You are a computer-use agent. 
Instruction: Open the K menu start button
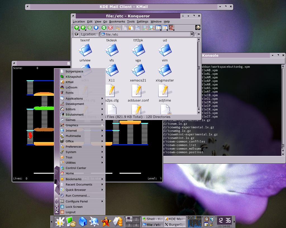point(60,222)
